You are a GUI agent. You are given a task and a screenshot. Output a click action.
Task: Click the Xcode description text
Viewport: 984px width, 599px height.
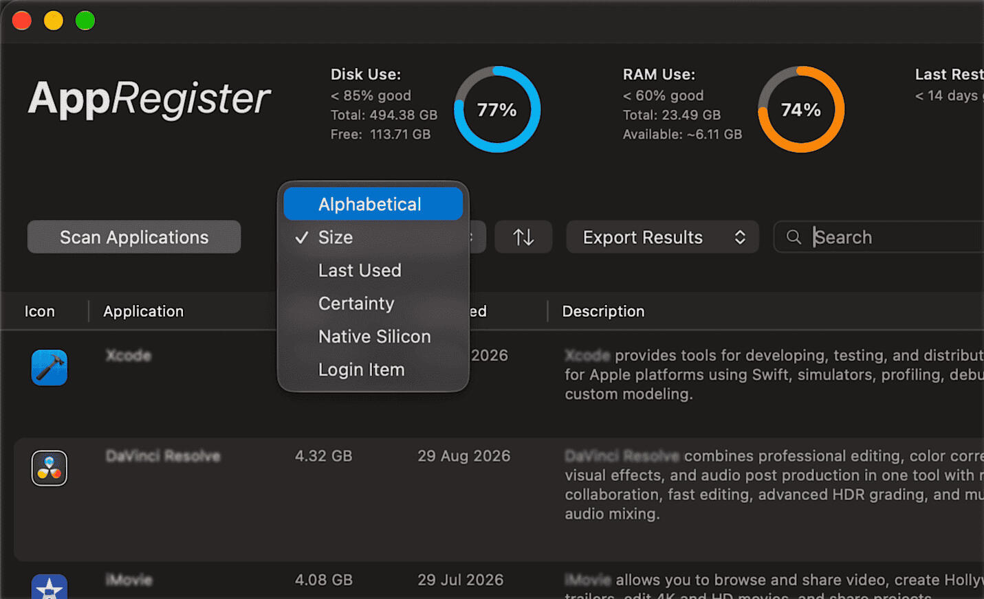pos(774,374)
